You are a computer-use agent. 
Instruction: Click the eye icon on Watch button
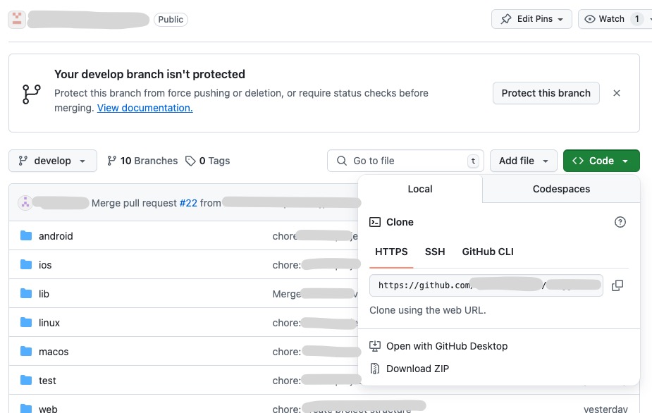[590, 19]
